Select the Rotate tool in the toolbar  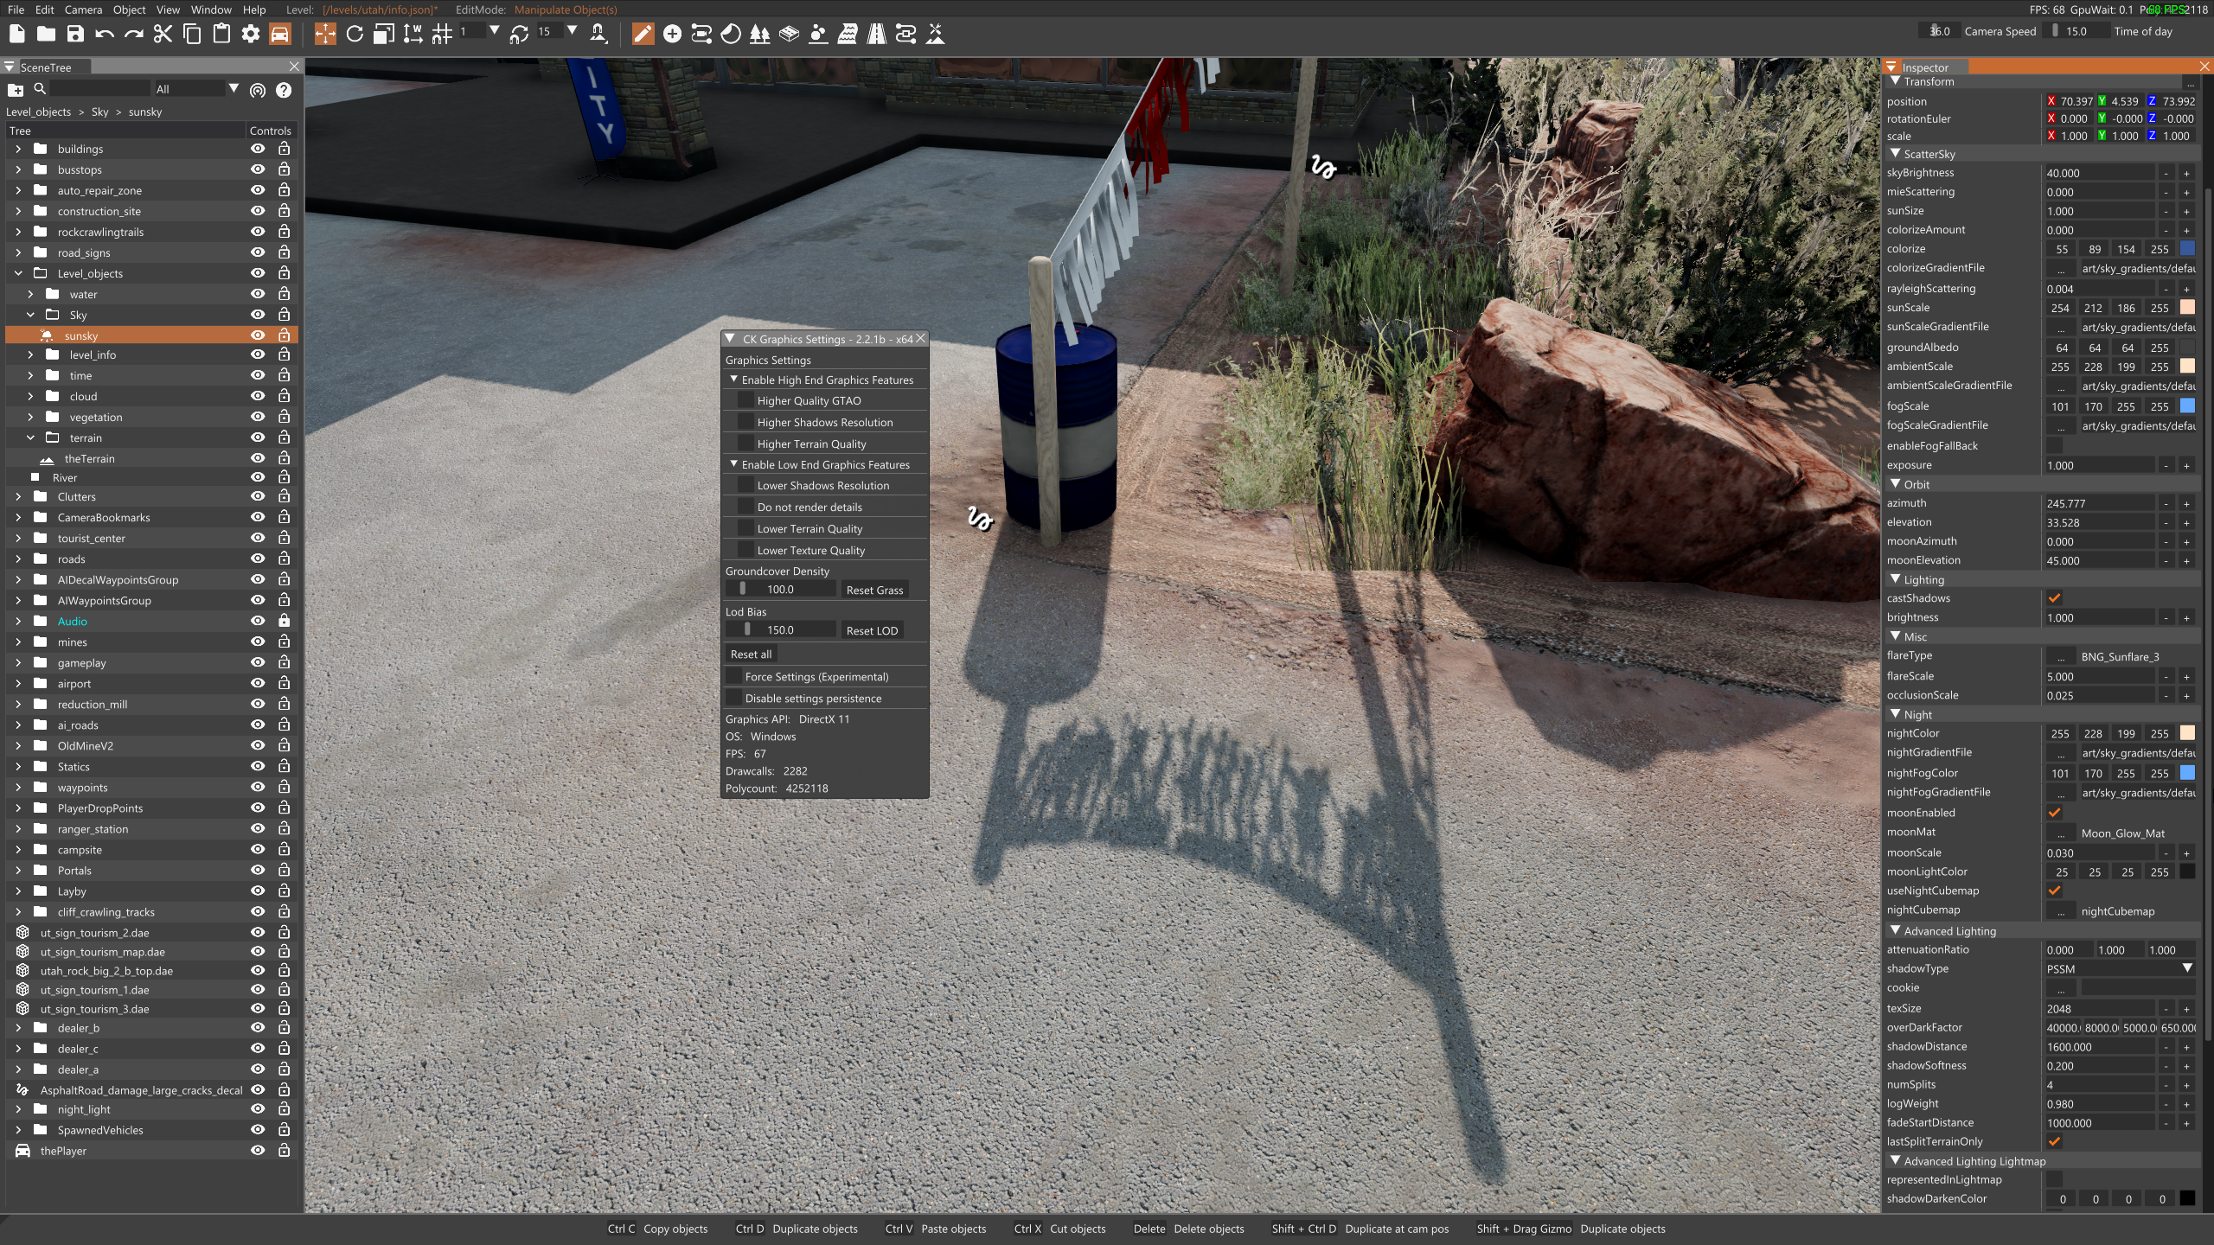coord(355,34)
